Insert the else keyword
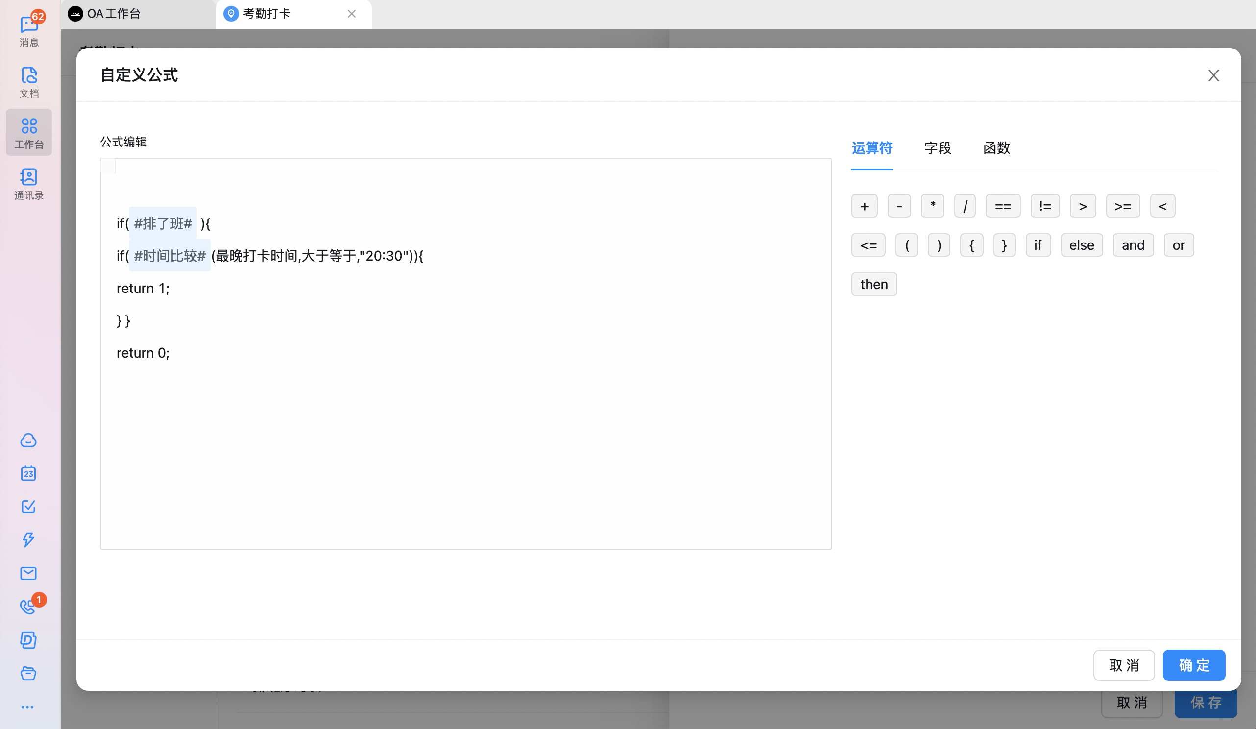 pyautogui.click(x=1082, y=245)
